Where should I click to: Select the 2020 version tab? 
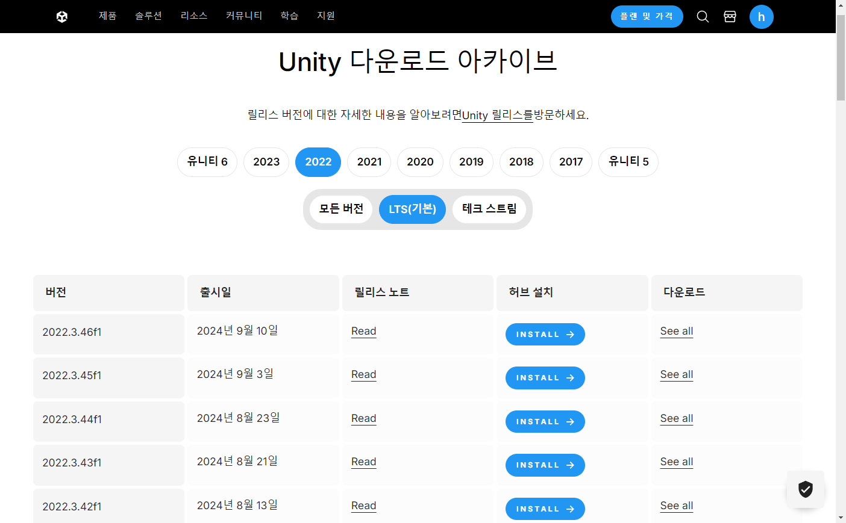pos(420,162)
